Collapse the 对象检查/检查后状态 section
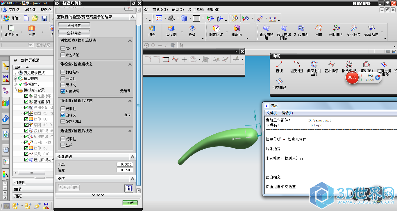The width and height of the screenshot is (397, 211). tap(130, 41)
